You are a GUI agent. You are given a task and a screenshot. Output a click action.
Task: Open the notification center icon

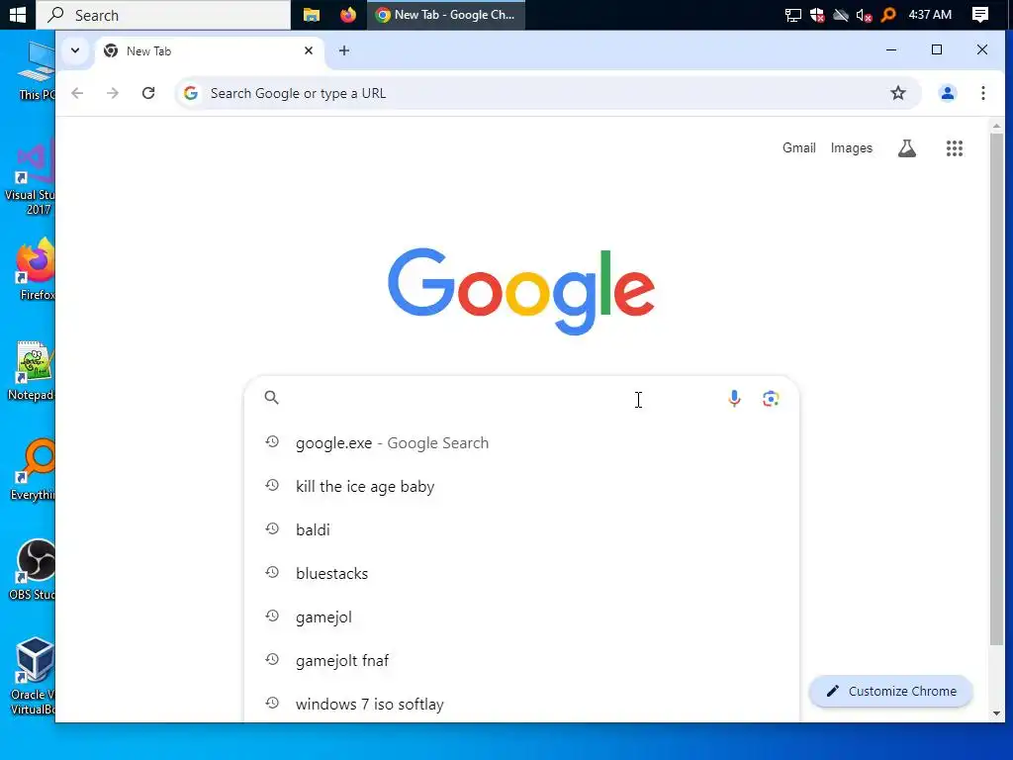tap(979, 15)
